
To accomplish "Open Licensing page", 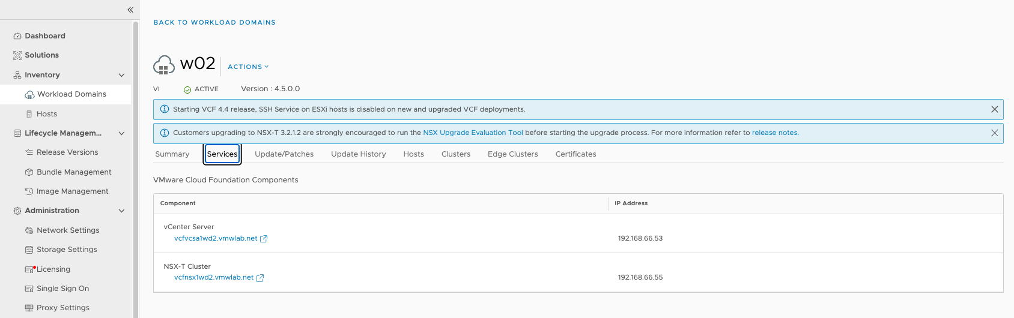I will click(53, 269).
